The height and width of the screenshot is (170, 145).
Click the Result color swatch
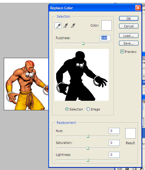click(x=131, y=133)
